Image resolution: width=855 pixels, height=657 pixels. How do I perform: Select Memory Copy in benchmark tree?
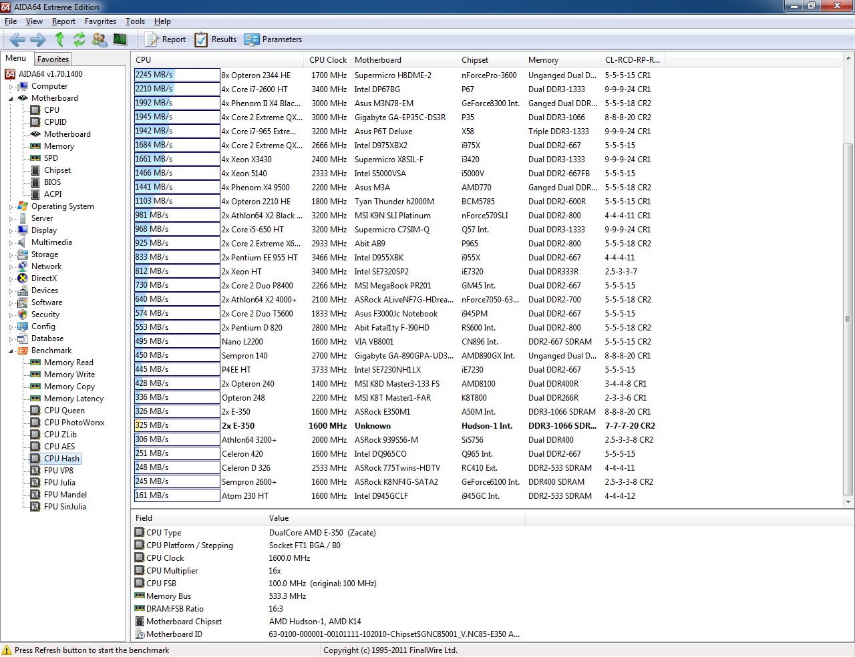click(69, 387)
